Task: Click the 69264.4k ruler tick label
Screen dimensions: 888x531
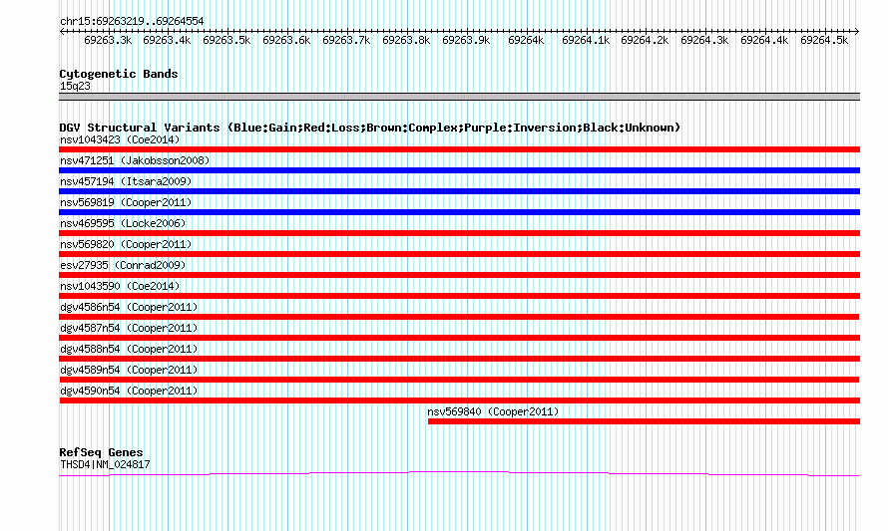Action: 764,40
